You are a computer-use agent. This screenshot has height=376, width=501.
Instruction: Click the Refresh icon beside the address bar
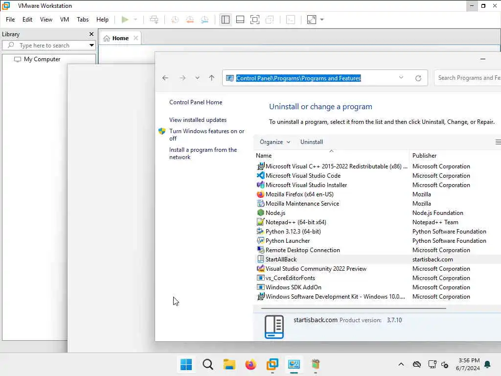pos(418,78)
